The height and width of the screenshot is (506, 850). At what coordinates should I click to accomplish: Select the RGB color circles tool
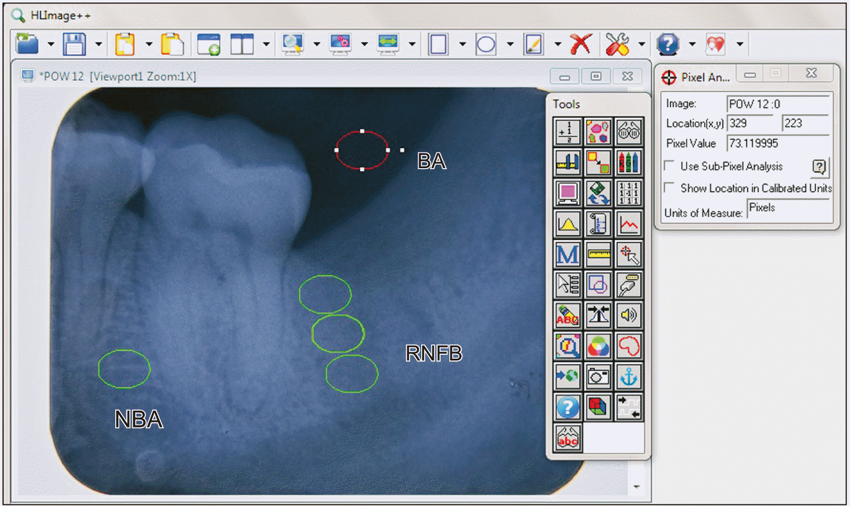click(598, 346)
